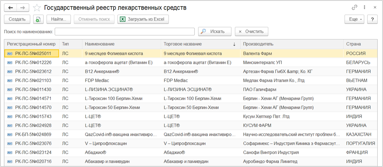Click row icon for РК-ЛС-5№025011
The image size is (383, 167).
point(10,53)
